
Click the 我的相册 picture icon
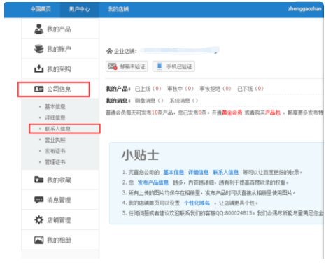point(38,240)
